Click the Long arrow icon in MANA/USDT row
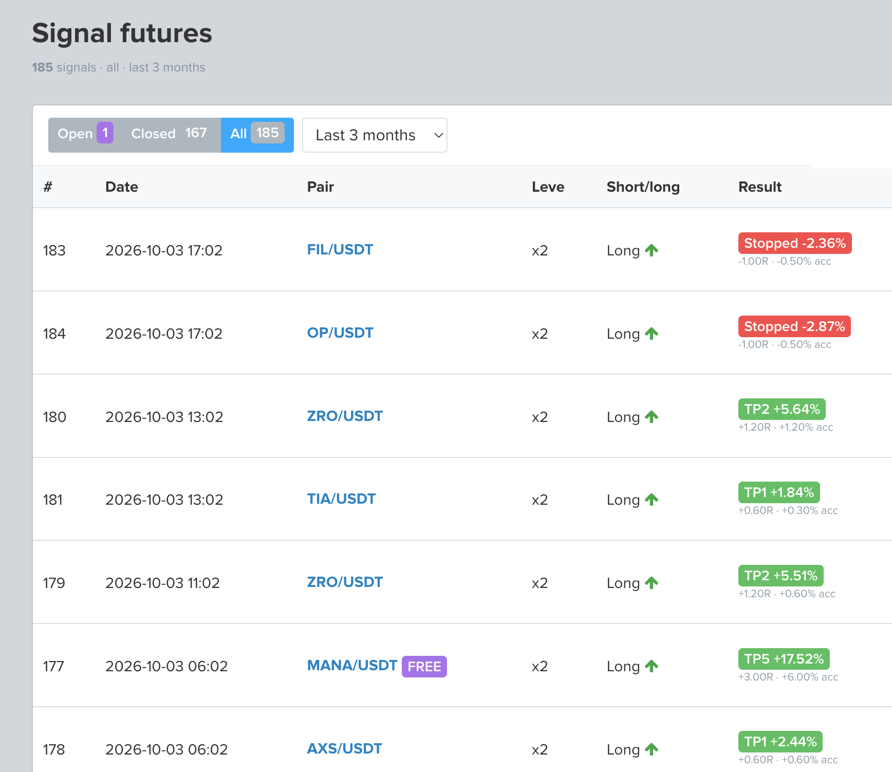The image size is (892, 772). click(652, 666)
